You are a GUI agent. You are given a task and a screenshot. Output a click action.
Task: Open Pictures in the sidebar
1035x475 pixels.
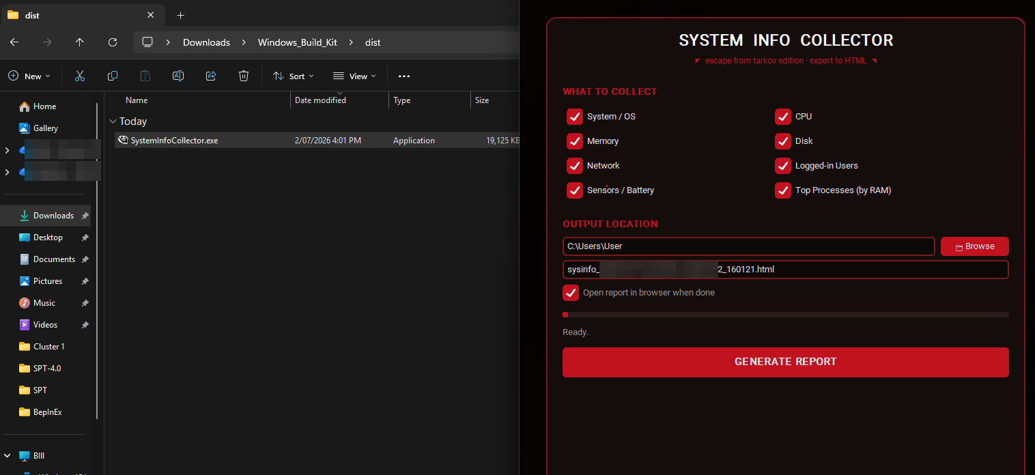[x=48, y=281]
